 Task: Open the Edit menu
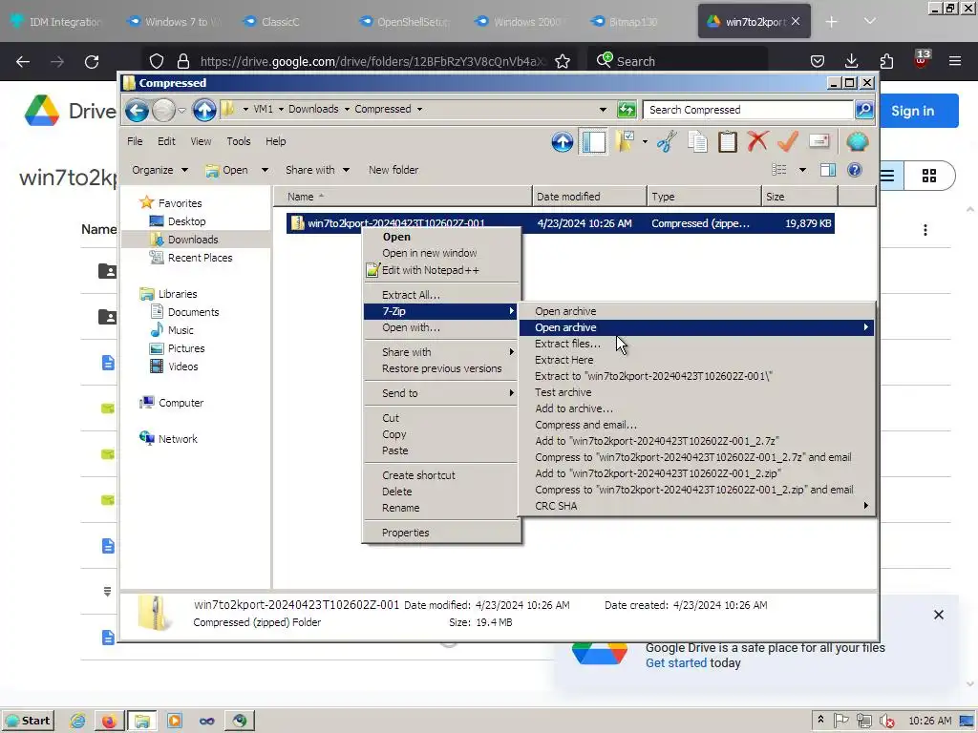tap(166, 141)
